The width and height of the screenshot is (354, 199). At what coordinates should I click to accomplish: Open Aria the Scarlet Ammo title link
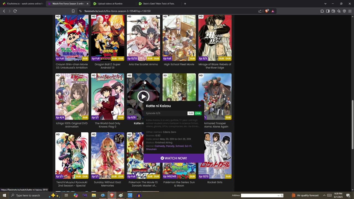143,64
